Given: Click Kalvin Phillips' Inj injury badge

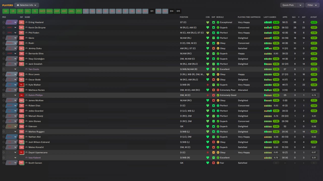Looking at the screenshot, I should tap(21, 95).
